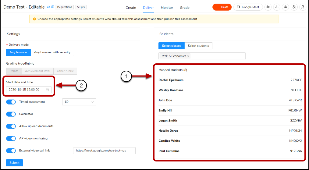Click the start date and time field
This screenshot has width=309, height=170.
click(x=29, y=90)
